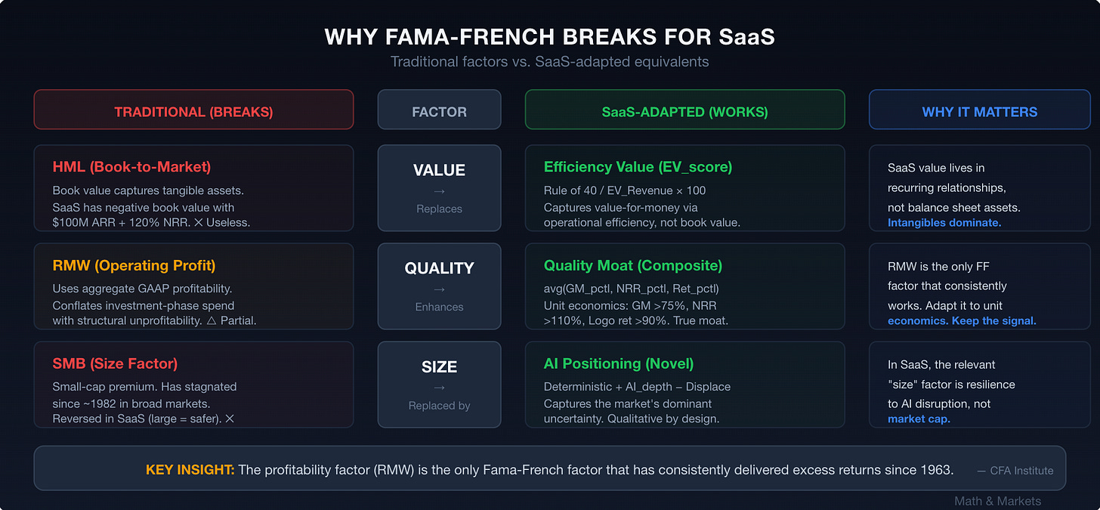This screenshot has height=510, width=1100.
Task: Click the VALUE factor box
Action: click(439, 188)
